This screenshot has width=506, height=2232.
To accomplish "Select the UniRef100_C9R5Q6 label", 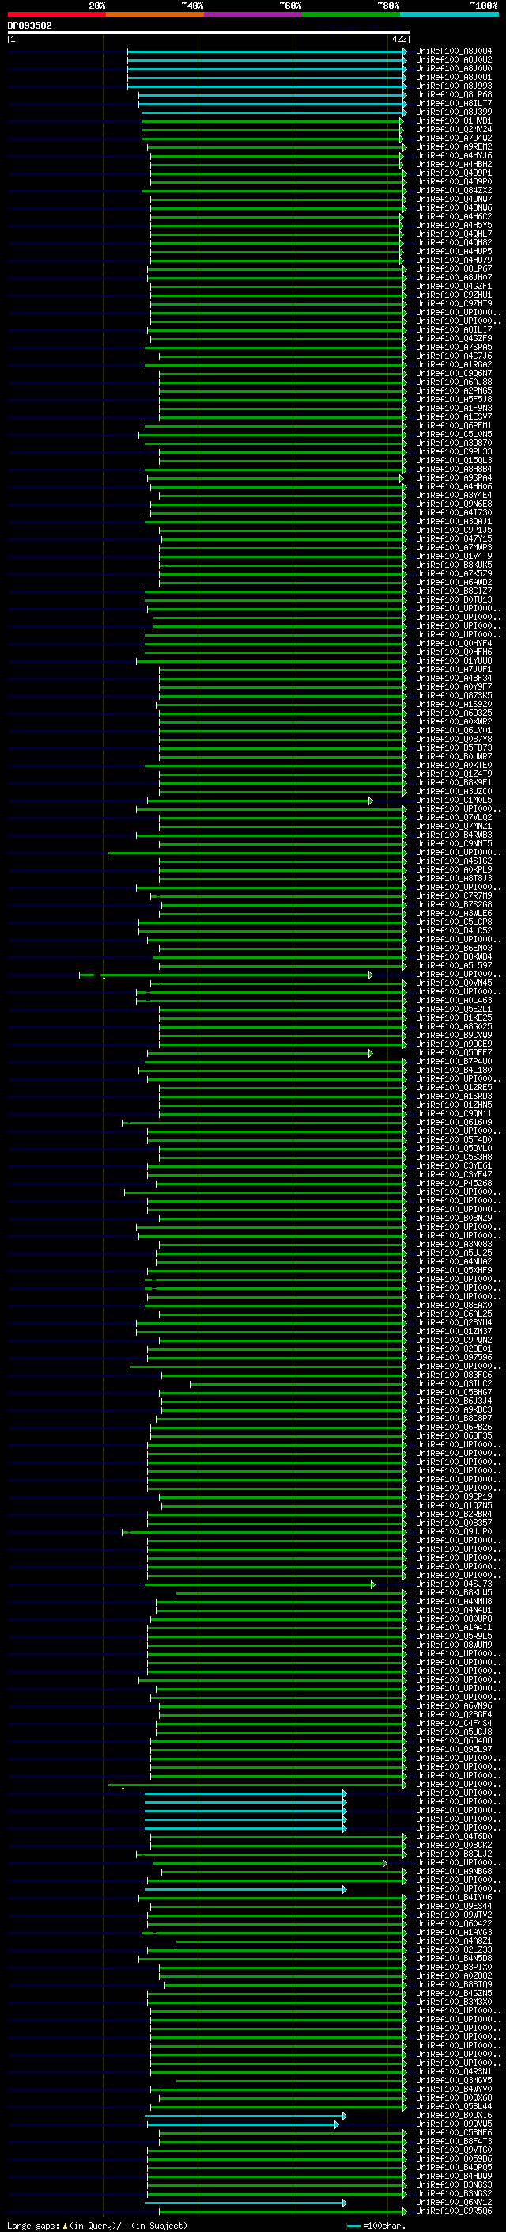I will 454,2211.
